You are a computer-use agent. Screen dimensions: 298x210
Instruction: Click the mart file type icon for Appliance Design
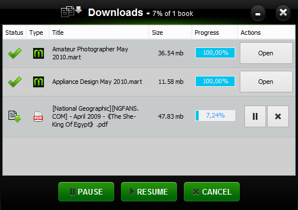[38, 82]
